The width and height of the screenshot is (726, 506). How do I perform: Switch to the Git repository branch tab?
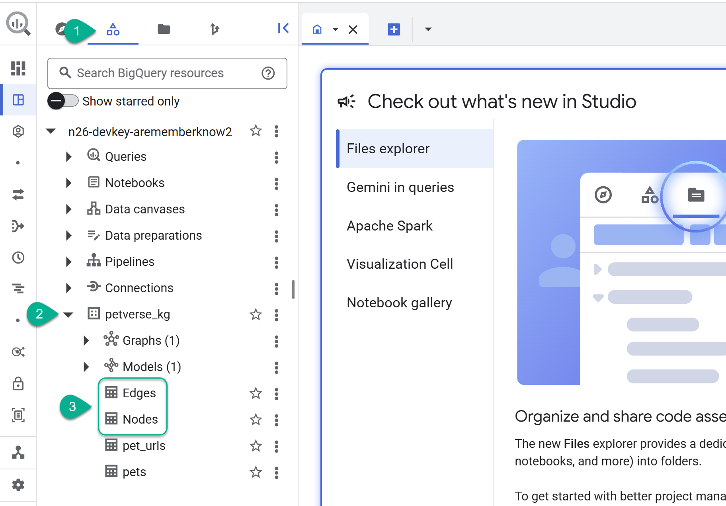215,29
